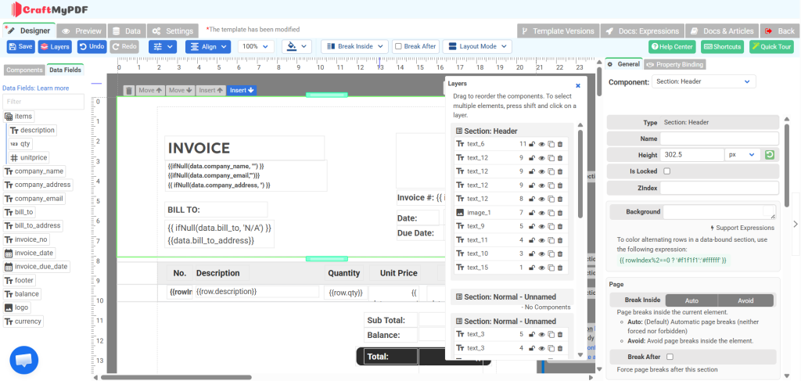Viewport: 801px width, 381px height.
Task: Switch to the Preview tab
Action: [x=81, y=31]
